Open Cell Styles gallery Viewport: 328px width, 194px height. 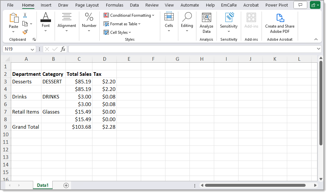(x=117, y=32)
